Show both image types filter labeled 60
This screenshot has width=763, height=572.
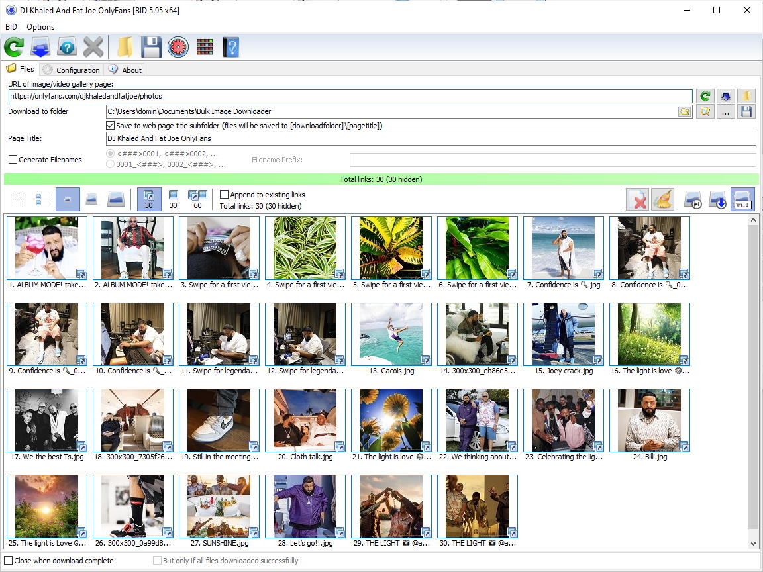[x=197, y=199]
